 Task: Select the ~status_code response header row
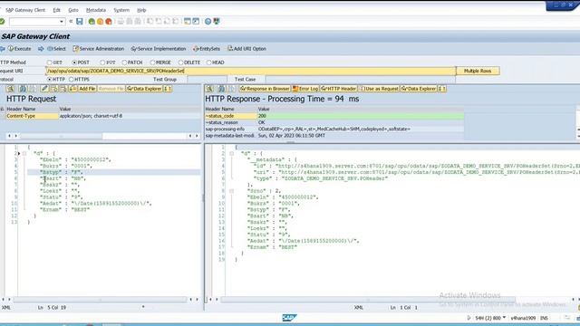tap(334, 116)
